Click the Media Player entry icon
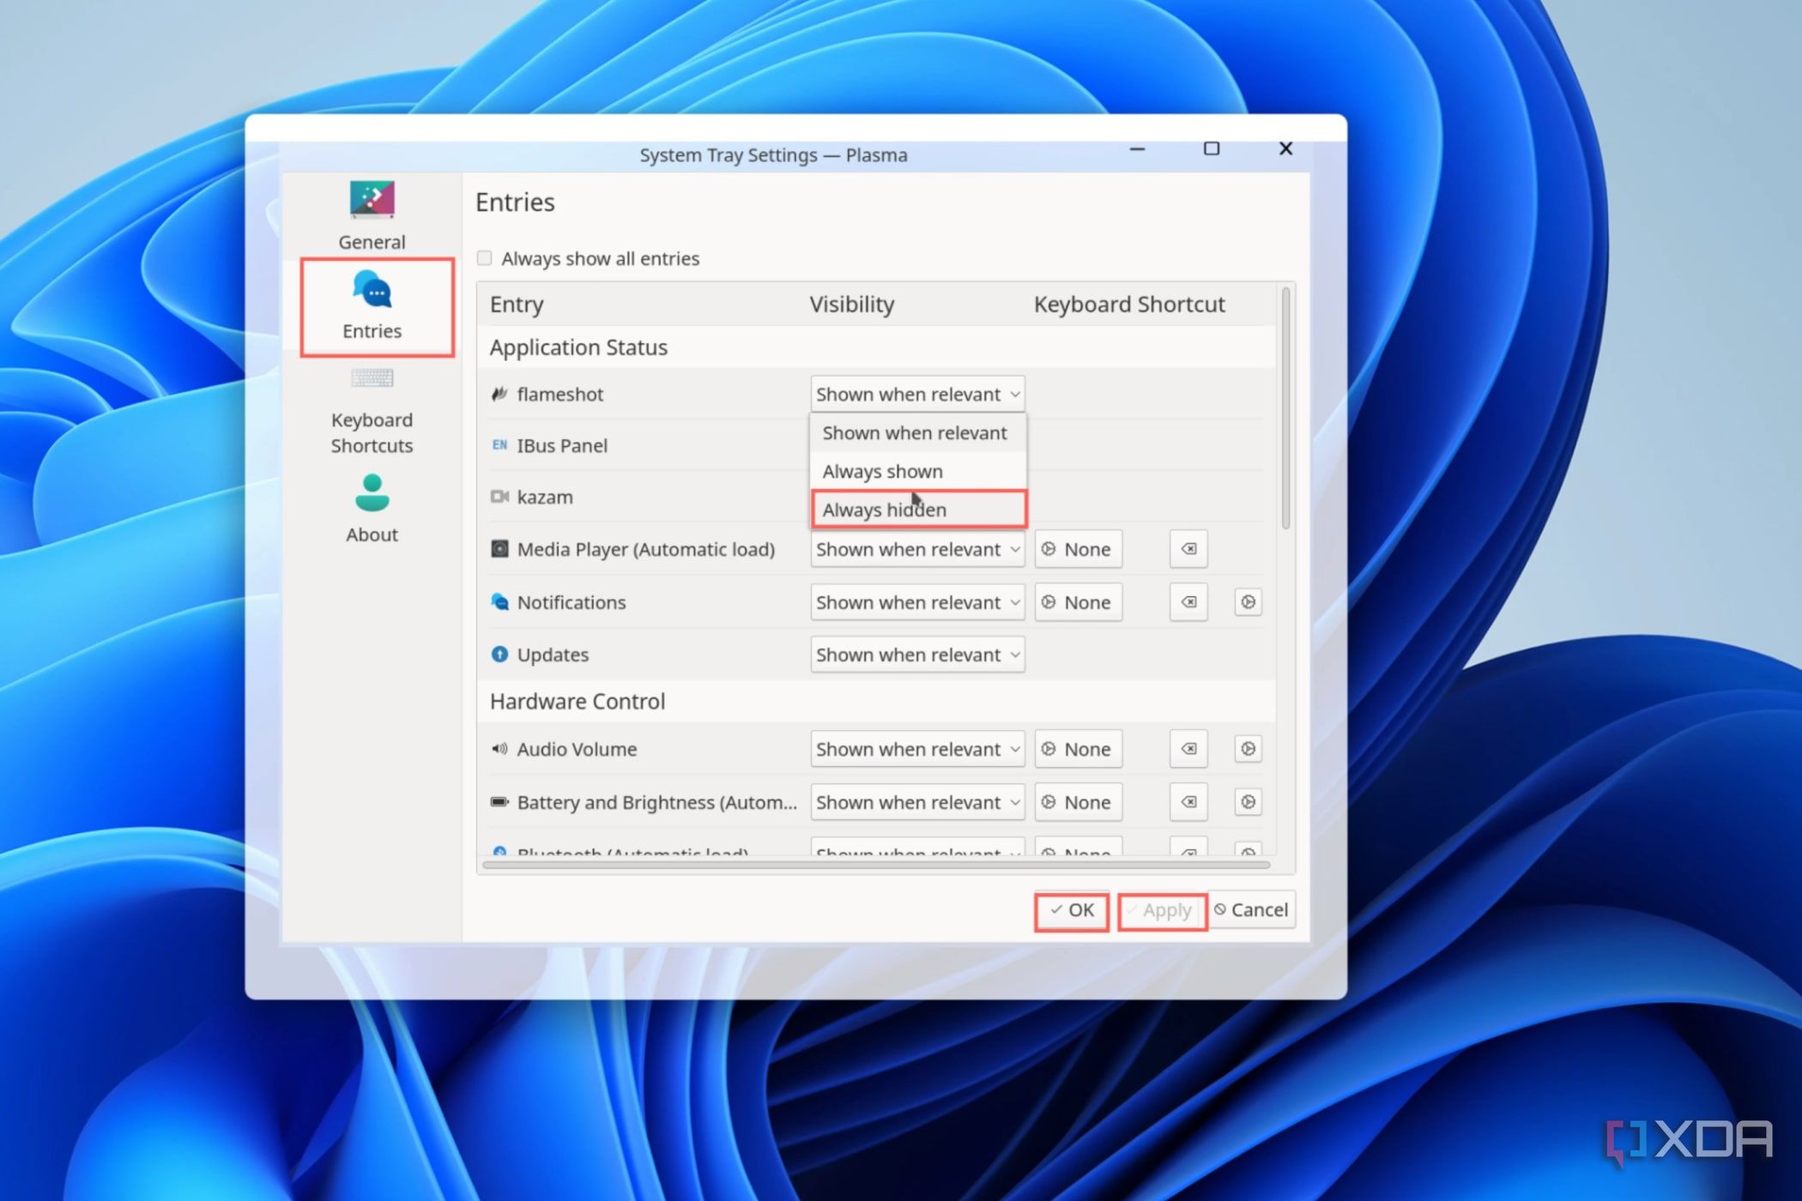The height and width of the screenshot is (1201, 1802). click(500, 549)
